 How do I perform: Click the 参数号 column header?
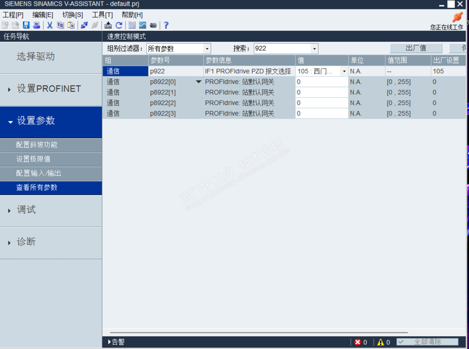coord(176,60)
